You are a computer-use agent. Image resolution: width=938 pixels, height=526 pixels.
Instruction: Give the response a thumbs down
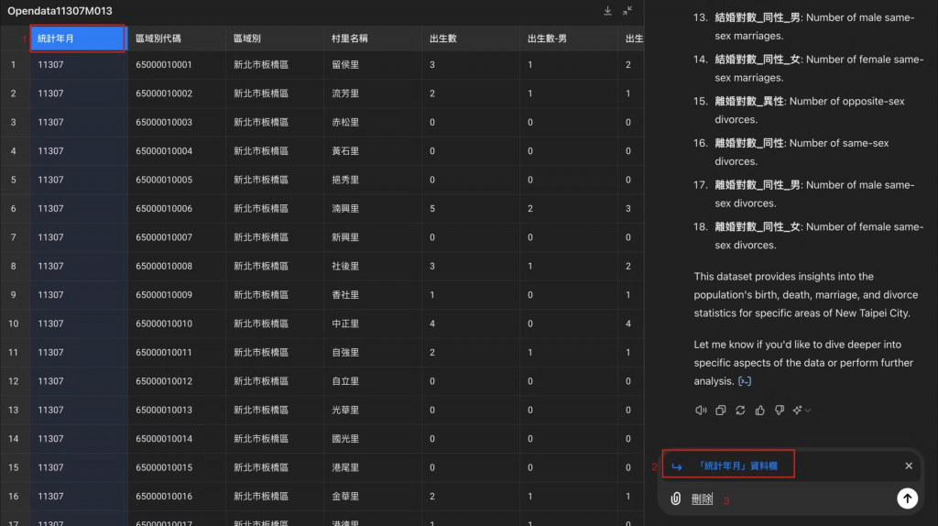coord(779,410)
